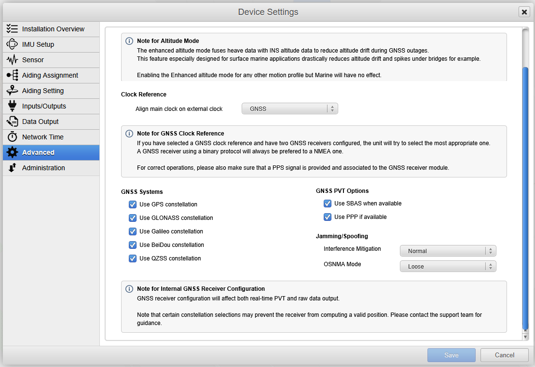
Task: Disable the Use GPS constellation checkbox
Action: [132, 204]
